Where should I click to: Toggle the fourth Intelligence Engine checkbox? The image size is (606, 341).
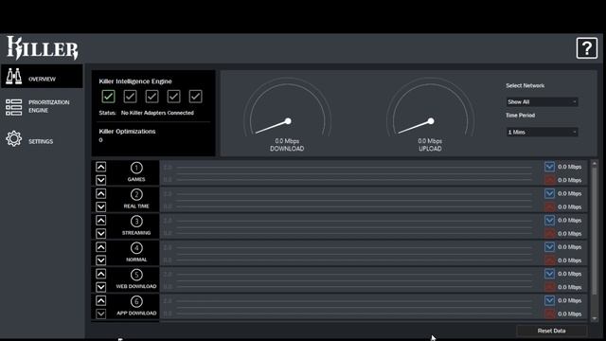point(173,97)
